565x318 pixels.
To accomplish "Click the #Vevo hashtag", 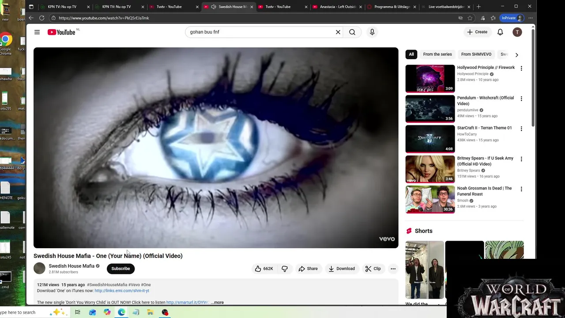I will 134,285.
